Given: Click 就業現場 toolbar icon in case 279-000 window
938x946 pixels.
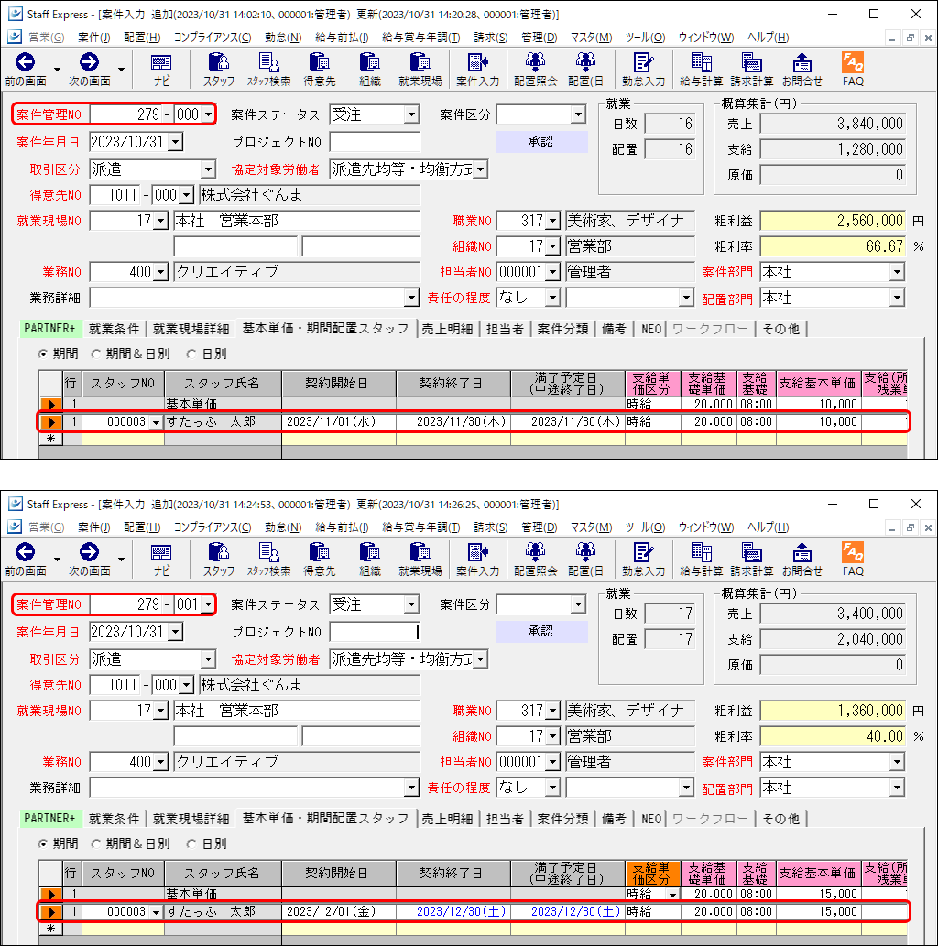Looking at the screenshot, I should click(420, 69).
